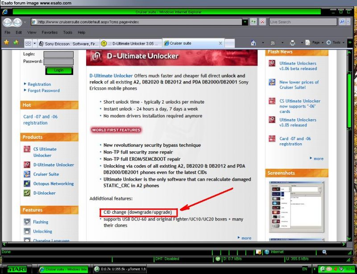This screenshot has height=274, width=357.
Task: Open Card -07 and -06 registration under Hot
Action: click(x=40, y=120)
